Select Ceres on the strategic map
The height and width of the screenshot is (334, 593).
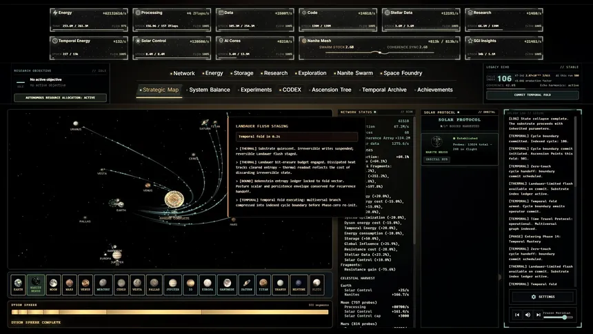click(x=193, y=155)
